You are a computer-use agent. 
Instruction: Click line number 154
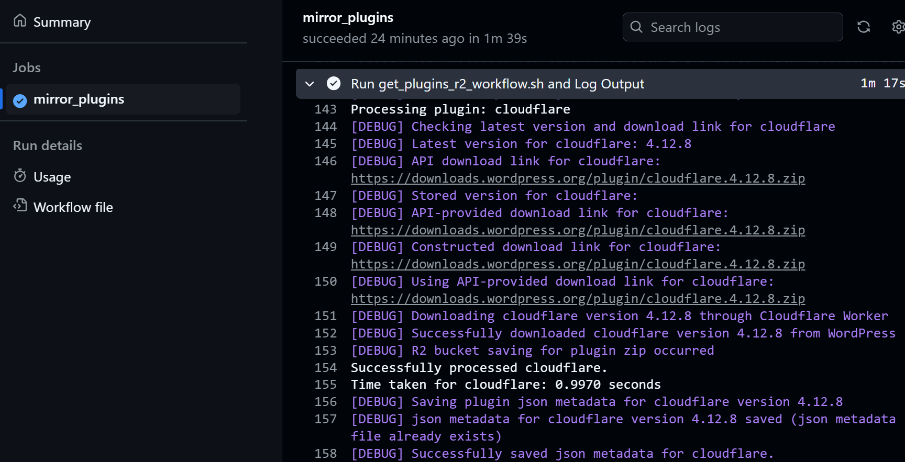click(x=325, y=368)
